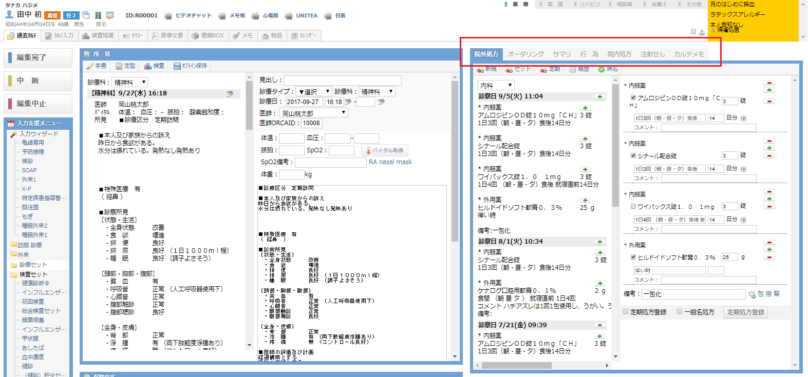Switch to 注射せん tab
Image resolution: width=808 pixels, height=377 pixels.
point(652,54)
